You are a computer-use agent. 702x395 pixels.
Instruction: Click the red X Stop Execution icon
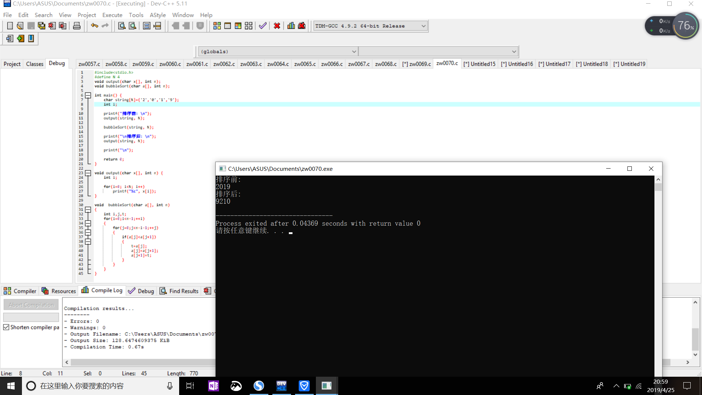[x=277, y=26]
